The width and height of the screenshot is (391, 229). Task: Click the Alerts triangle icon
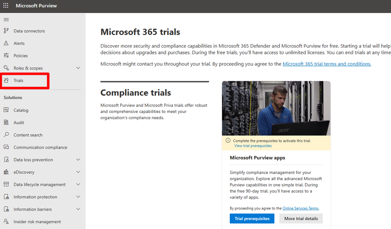pyautogui.click(x=6, y=43)
